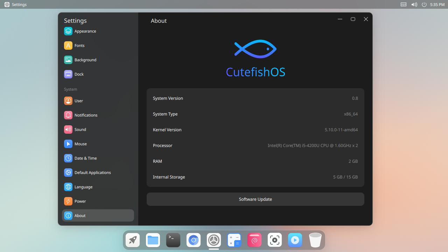Click the RAM value 2 GB
Screen dimensions: 448x252
coord(353,161)
